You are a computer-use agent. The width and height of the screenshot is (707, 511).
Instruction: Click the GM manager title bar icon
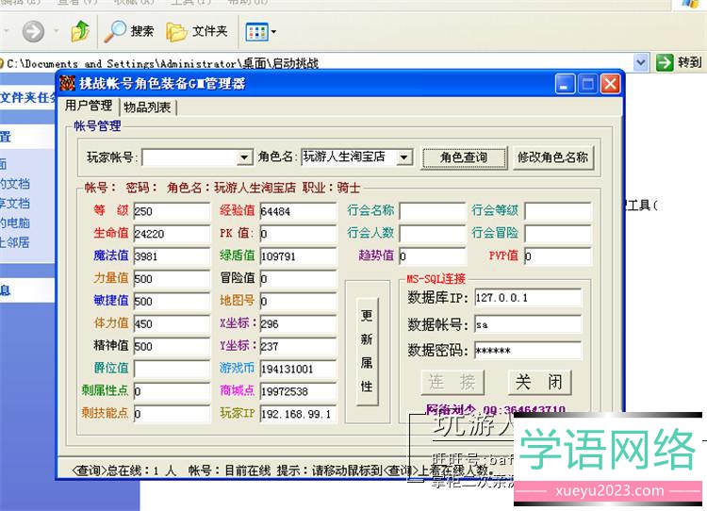point(68,84)
